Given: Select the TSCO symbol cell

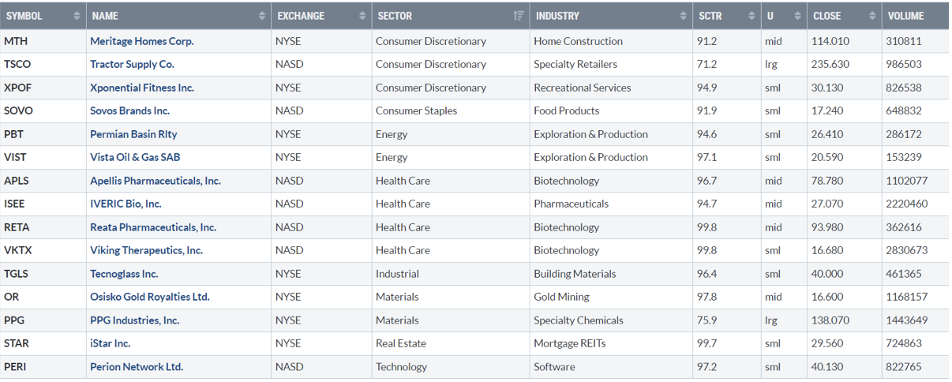Looking at the screenshot, I should pos(18,64).
